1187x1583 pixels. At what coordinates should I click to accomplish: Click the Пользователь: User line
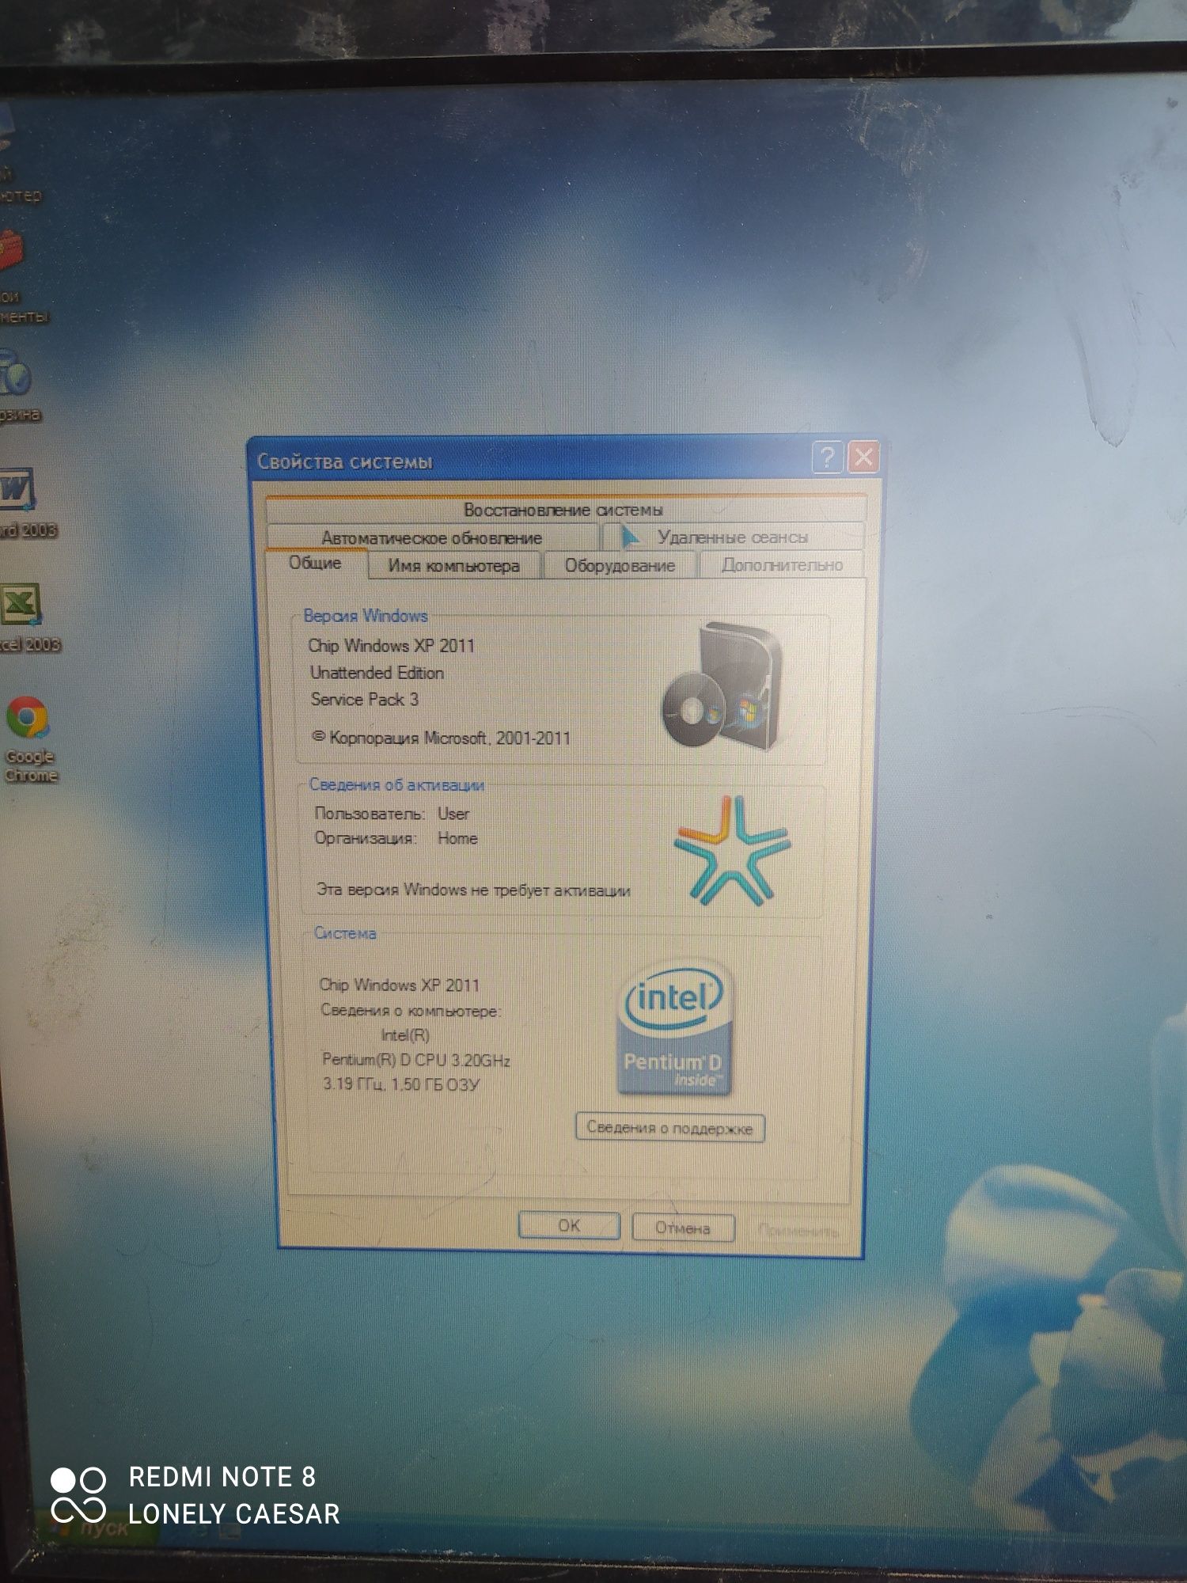(x=393, y=814)
